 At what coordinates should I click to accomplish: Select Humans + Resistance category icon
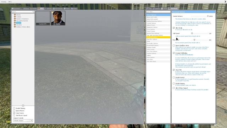tap(15, 19)
